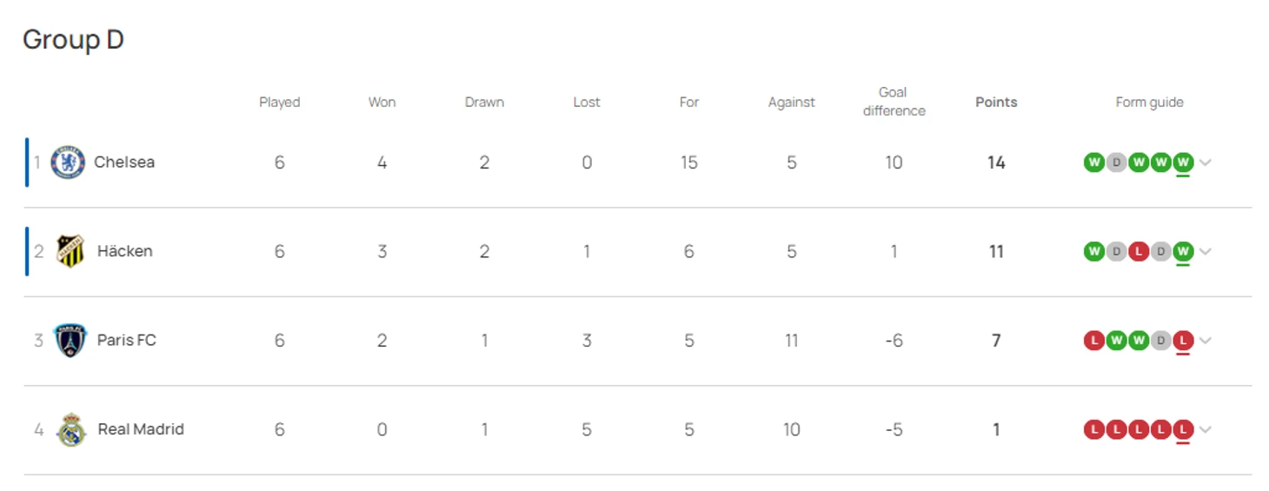
Task: Click the Points column header
Action: click(996, 102)
